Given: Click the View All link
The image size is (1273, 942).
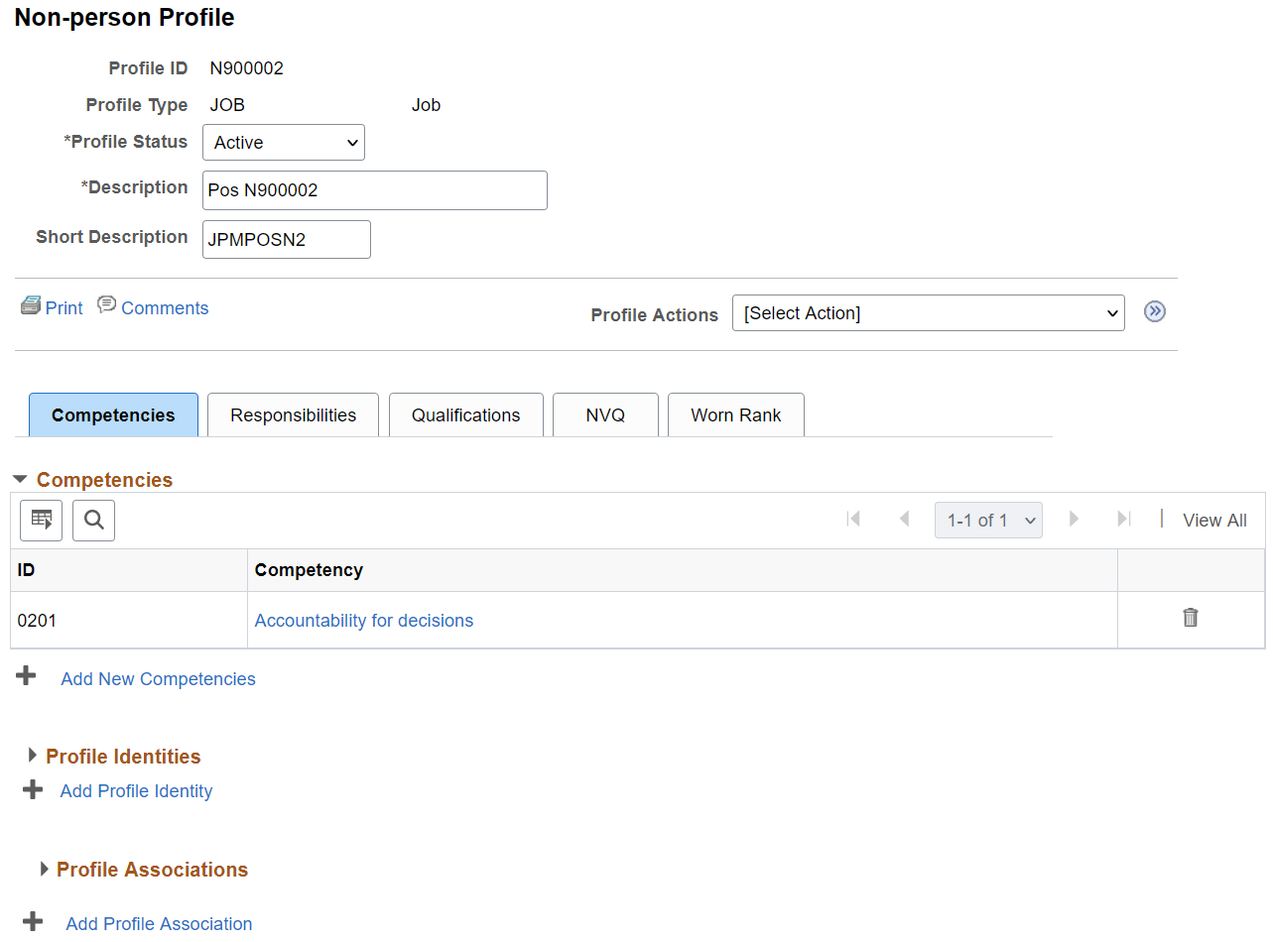Looking at the screenshot, I should [x=1214, y=521].
